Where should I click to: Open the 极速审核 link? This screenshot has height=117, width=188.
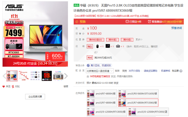click(x=166, y=71)
